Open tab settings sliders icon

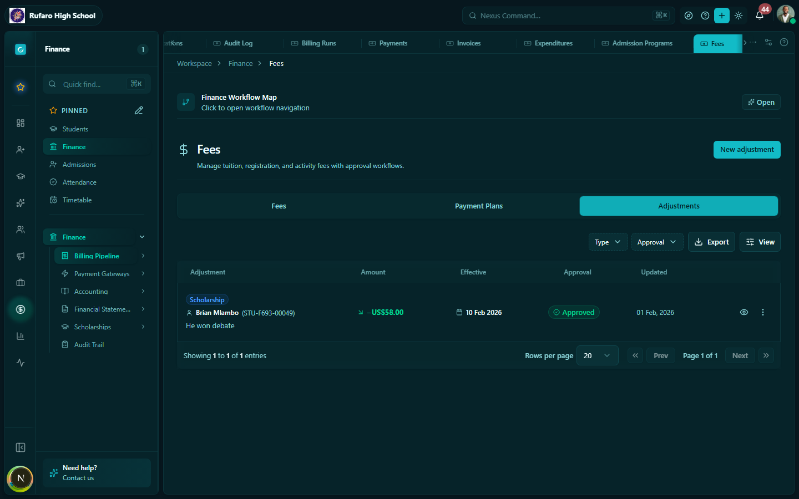point(768,42)
